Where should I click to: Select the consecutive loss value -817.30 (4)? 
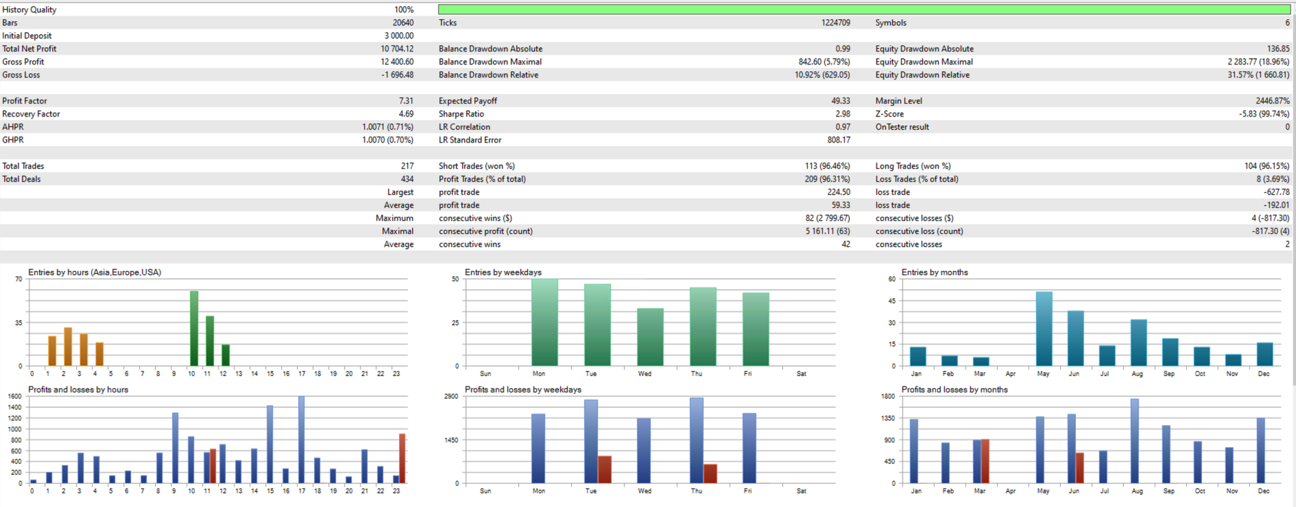click(1271, 231)
